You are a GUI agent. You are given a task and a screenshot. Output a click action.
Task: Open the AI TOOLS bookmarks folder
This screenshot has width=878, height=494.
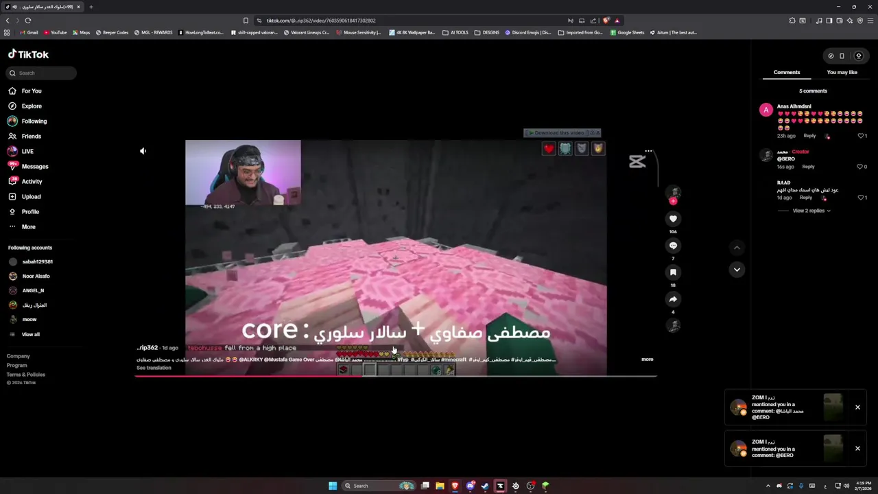tap(455, 32)
